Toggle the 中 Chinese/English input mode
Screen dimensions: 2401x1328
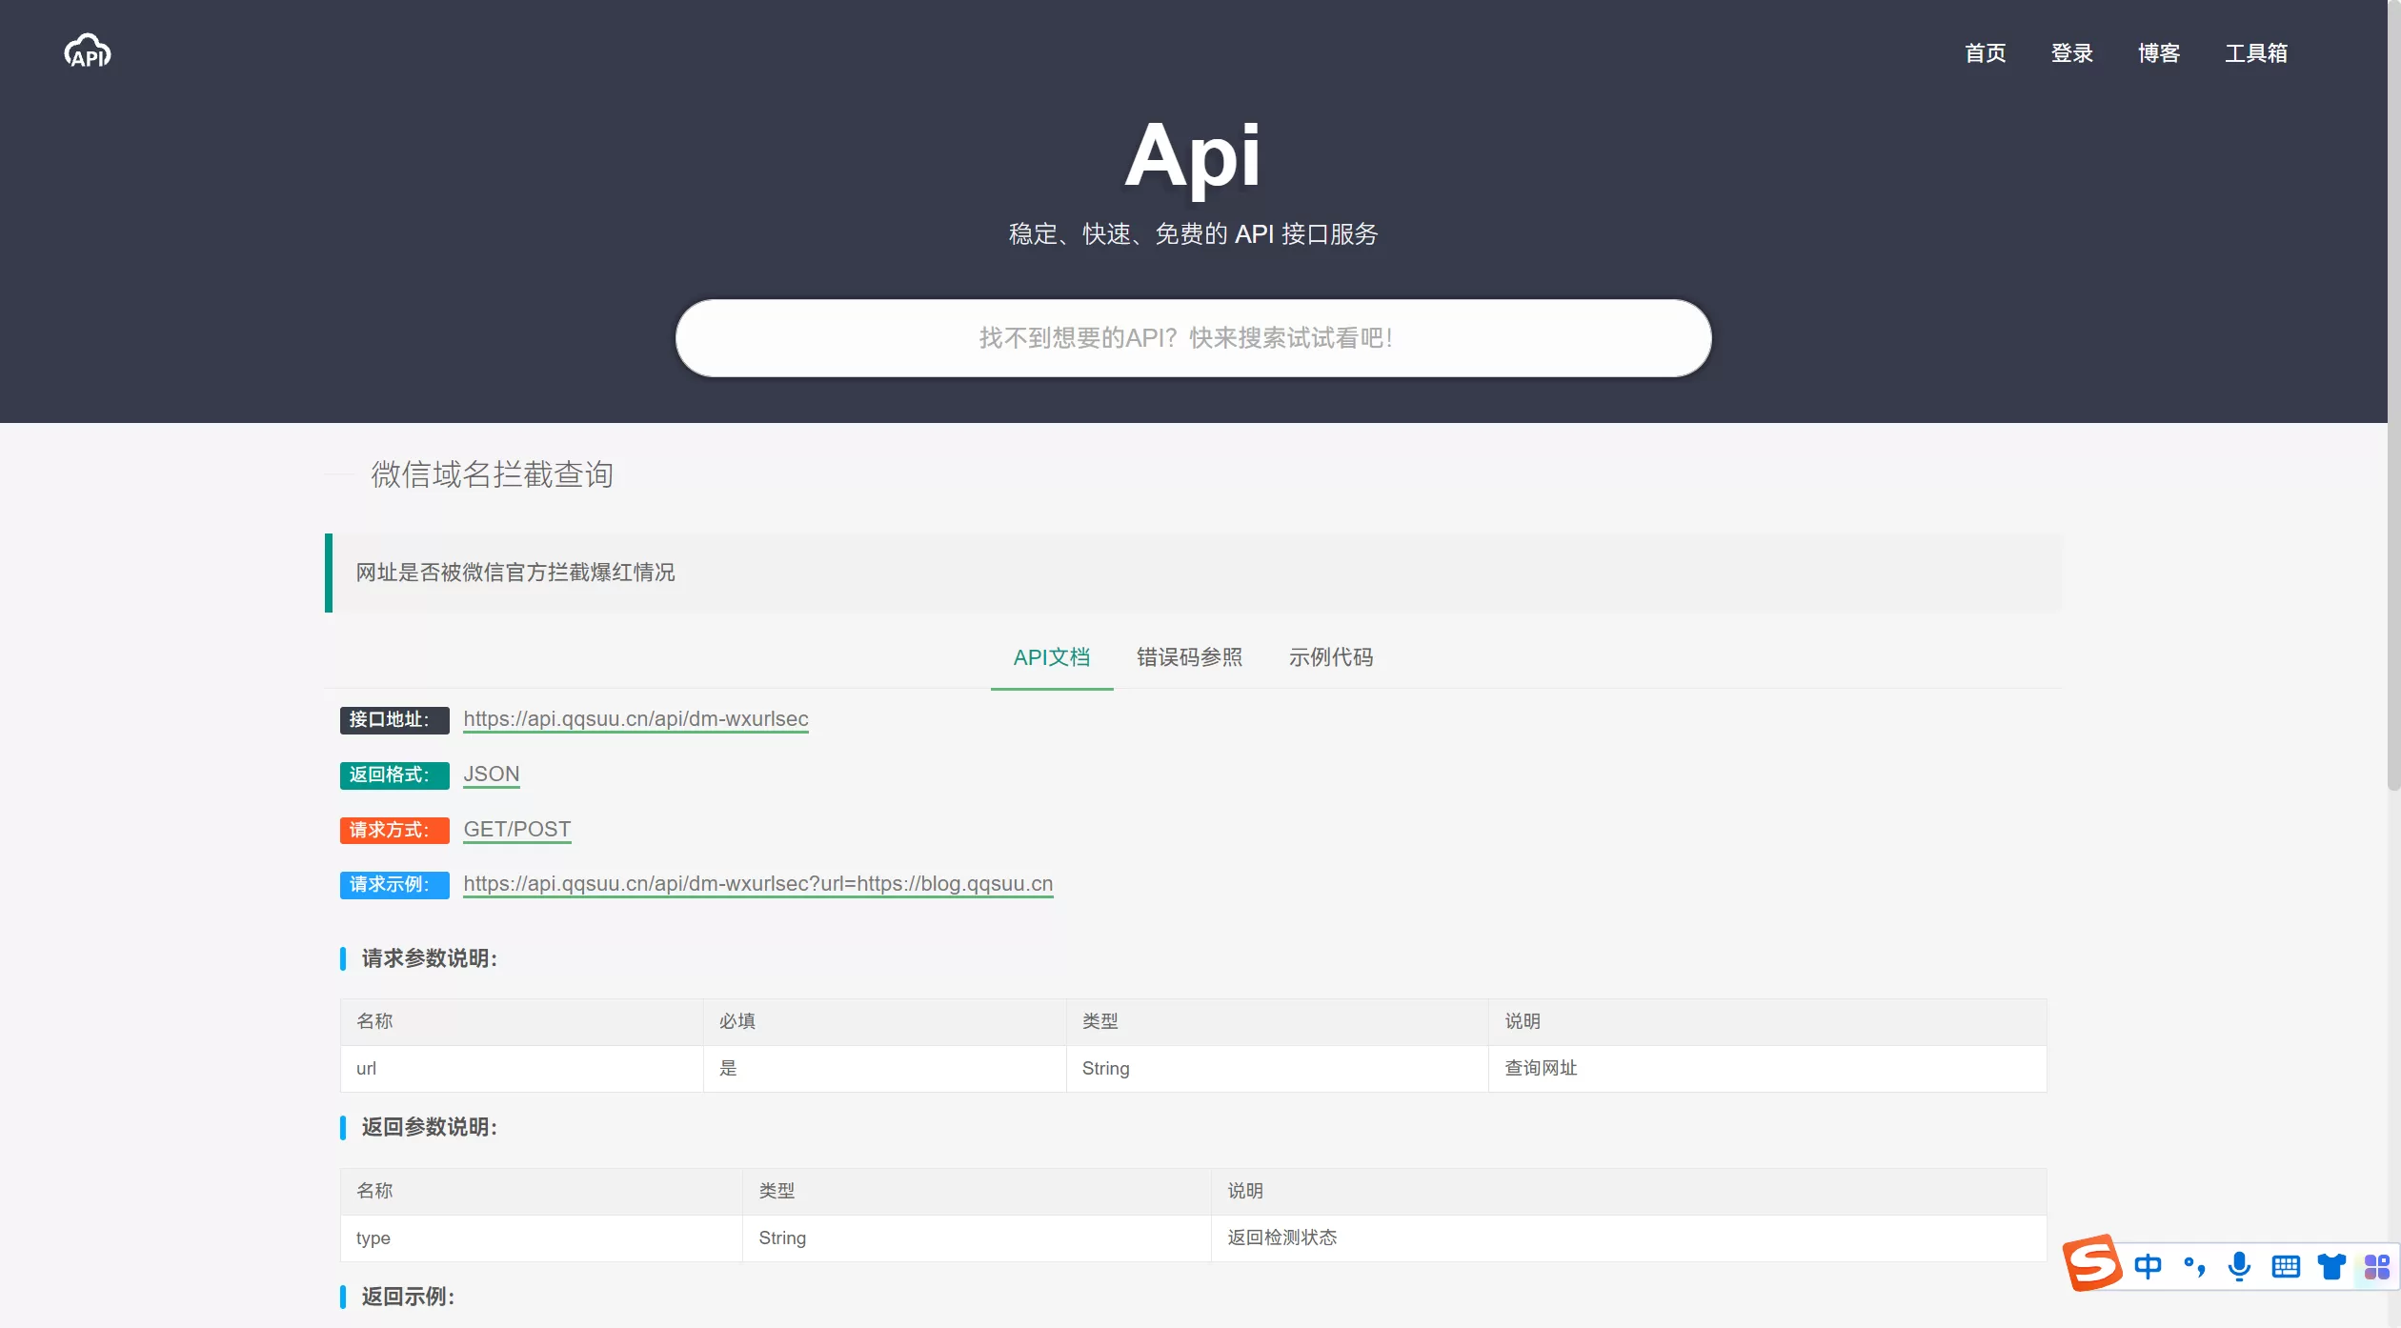tap(2148, 1266)
